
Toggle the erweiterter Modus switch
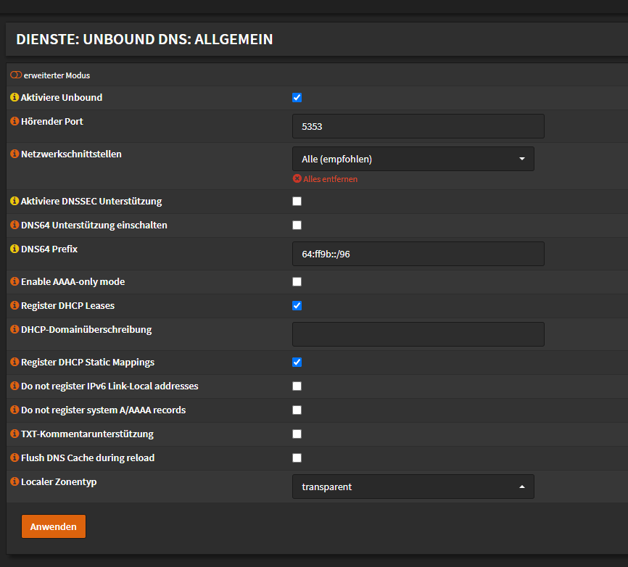16,75
